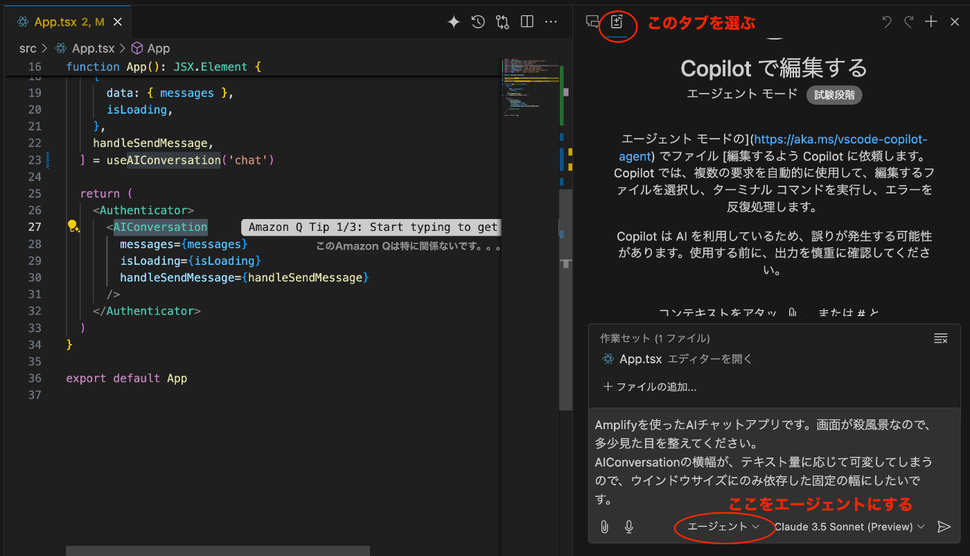The image size is (970, 556).
Task: Click the useAIConversation call on line 23
Action: tap(163, 160)
